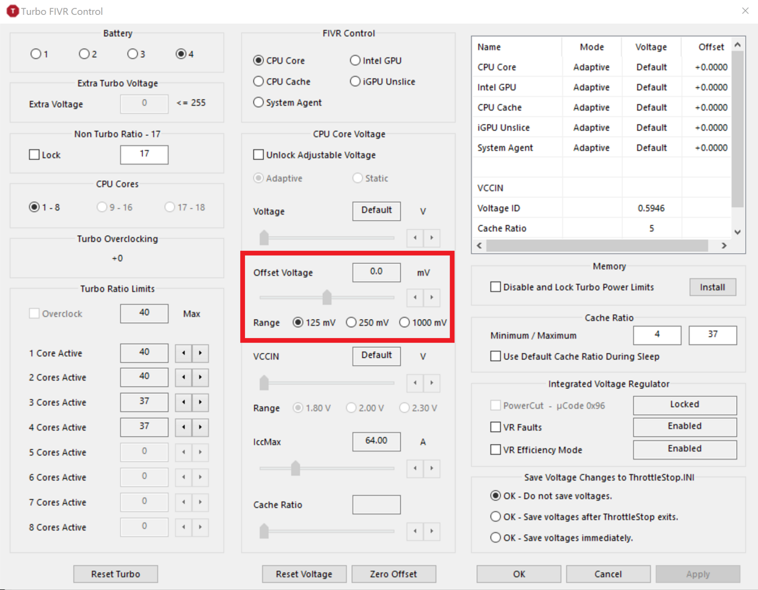This screenshot has height=590, width=758.
Task: Click the Voltage Default button
Action: point(376,211)
